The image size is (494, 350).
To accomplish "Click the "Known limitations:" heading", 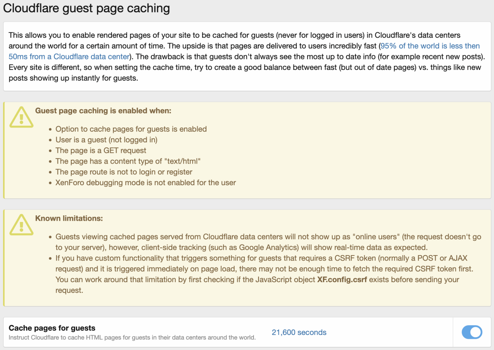I will 69,218.
